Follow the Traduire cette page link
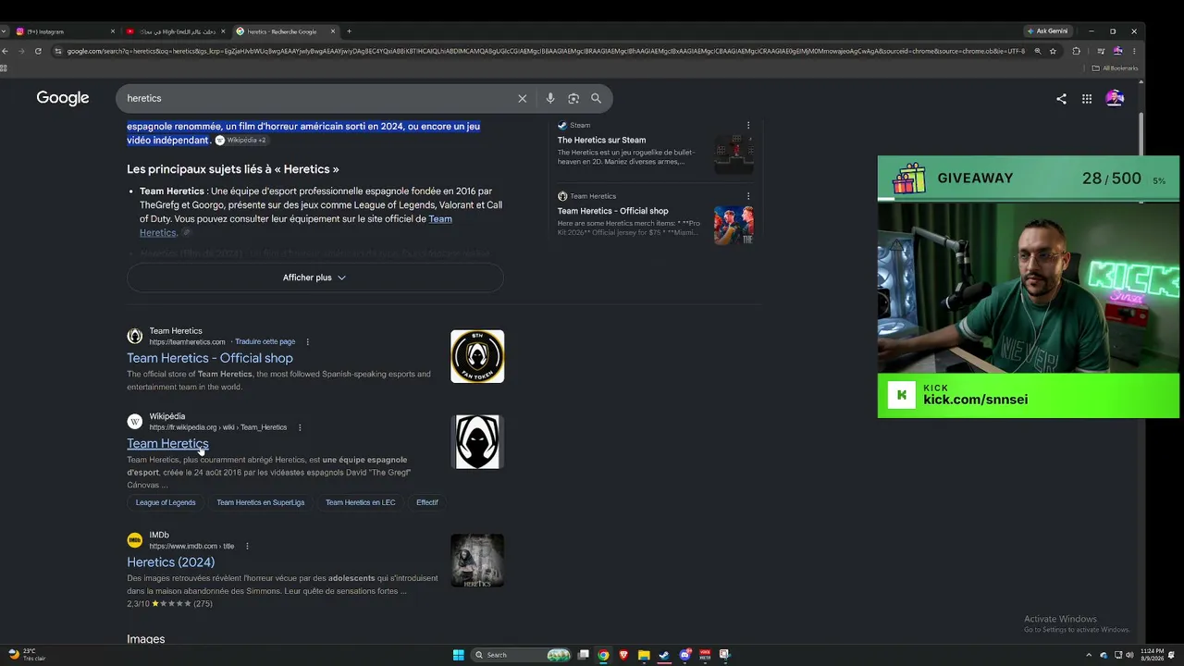The height and width of the screenshot is (666, 1184). (265, 342)
